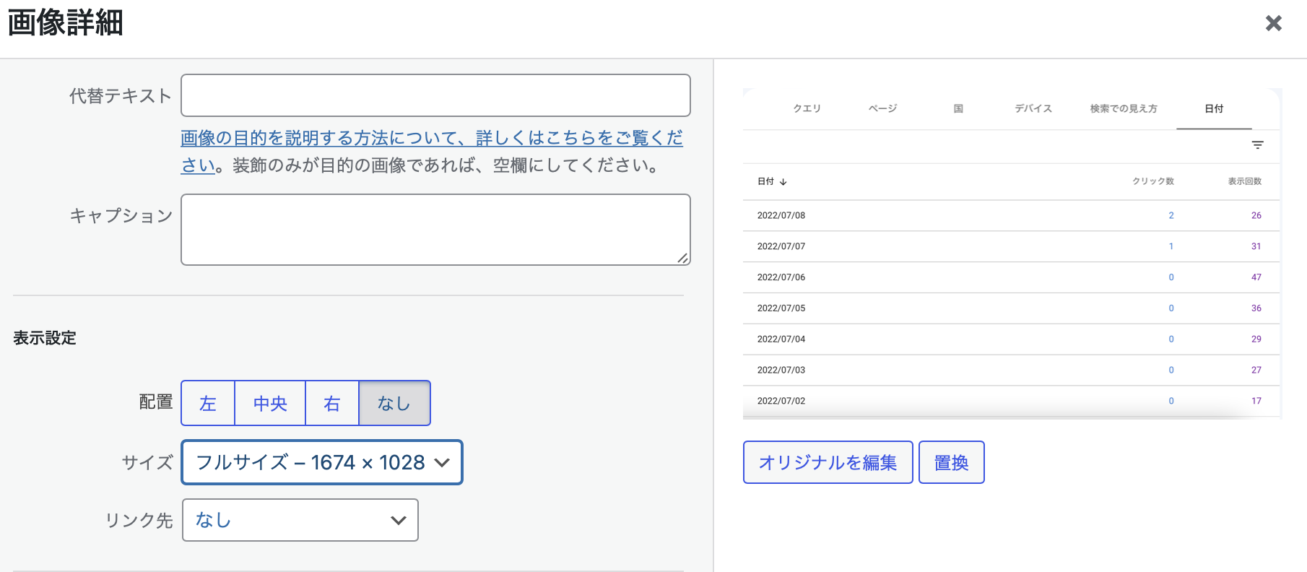Click the オリジナルを編集 button
Screen dimensions: 1307x572
(828, 462)
